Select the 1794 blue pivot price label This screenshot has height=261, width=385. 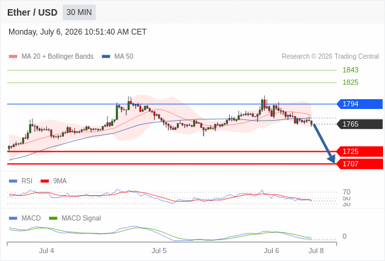360,104
